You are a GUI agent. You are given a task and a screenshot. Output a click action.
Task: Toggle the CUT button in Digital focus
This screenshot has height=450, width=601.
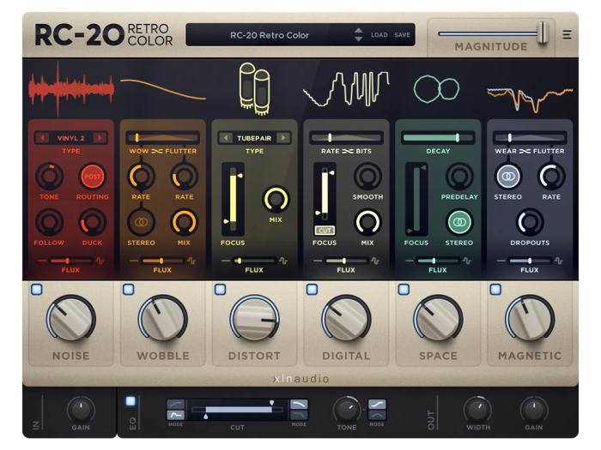coord(325,231)
